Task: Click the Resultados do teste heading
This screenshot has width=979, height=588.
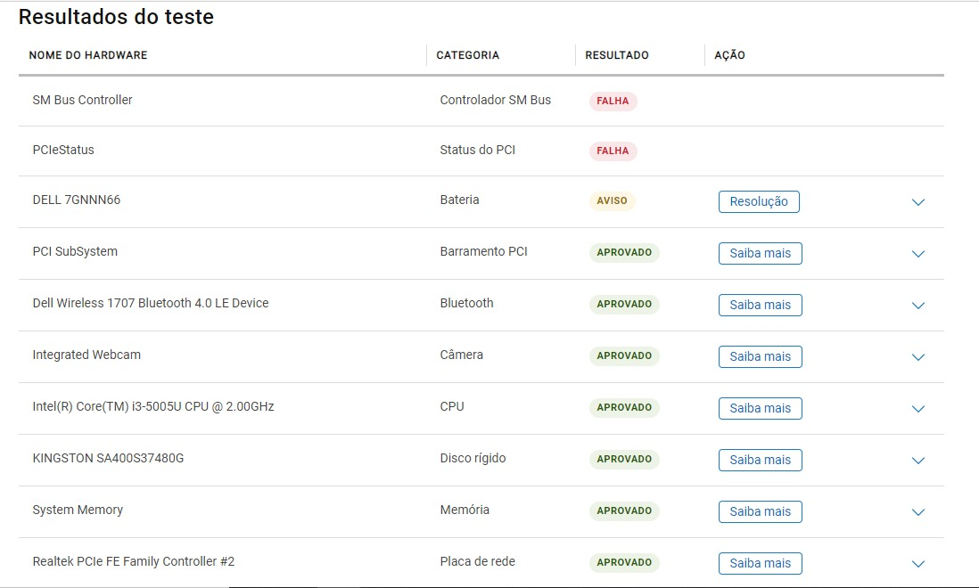Action: click(116, 17)
